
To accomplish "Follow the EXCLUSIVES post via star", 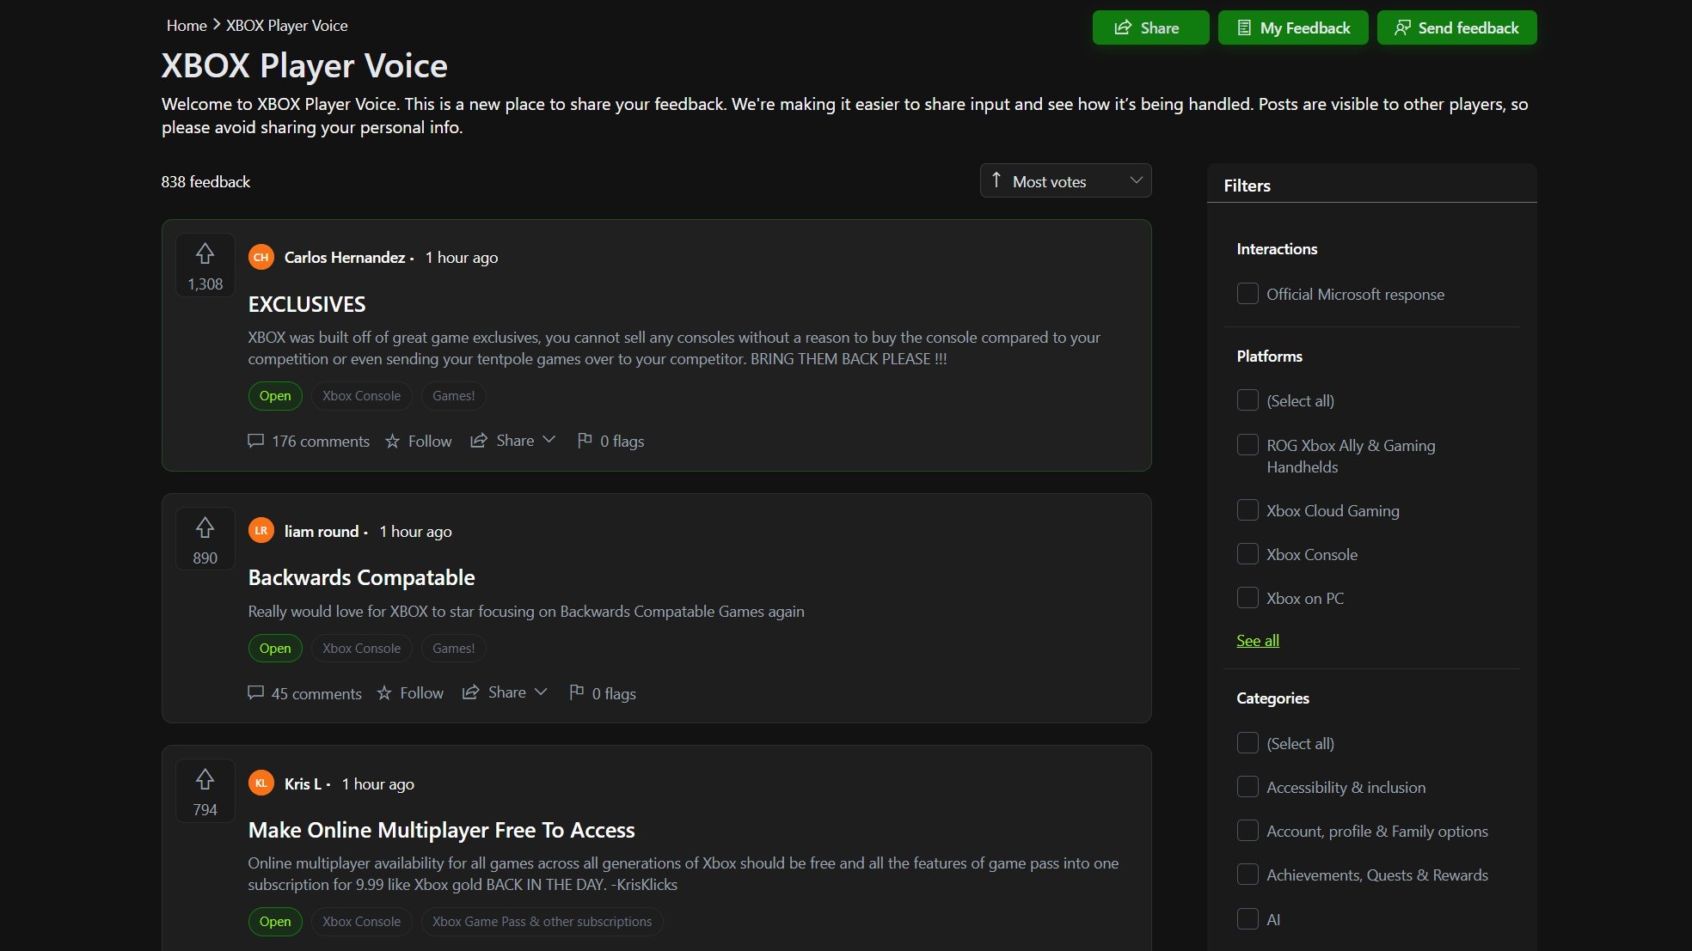I will [x=418, y=441].
